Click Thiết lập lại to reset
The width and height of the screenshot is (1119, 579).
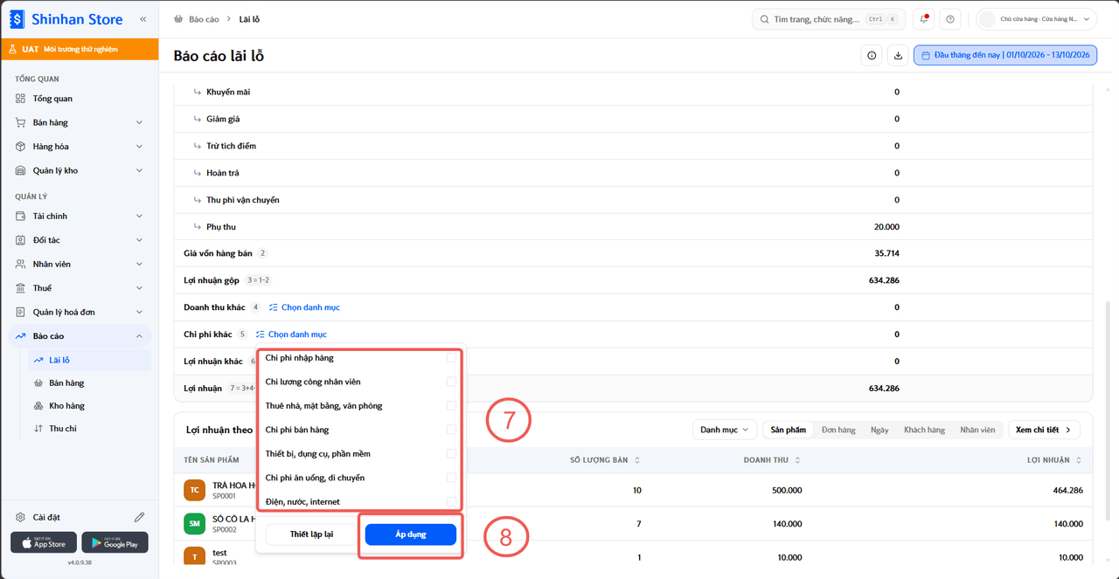point(311,534)
